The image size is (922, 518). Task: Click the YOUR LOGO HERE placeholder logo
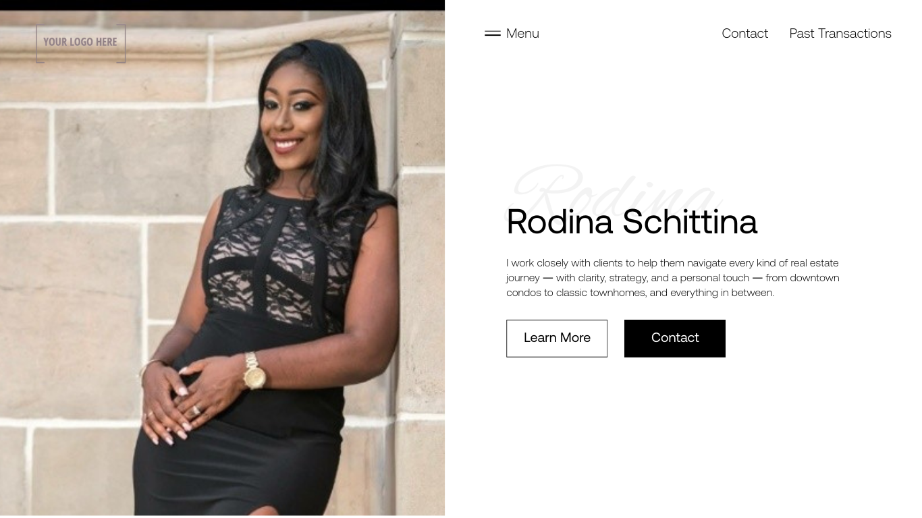[80, 42]
